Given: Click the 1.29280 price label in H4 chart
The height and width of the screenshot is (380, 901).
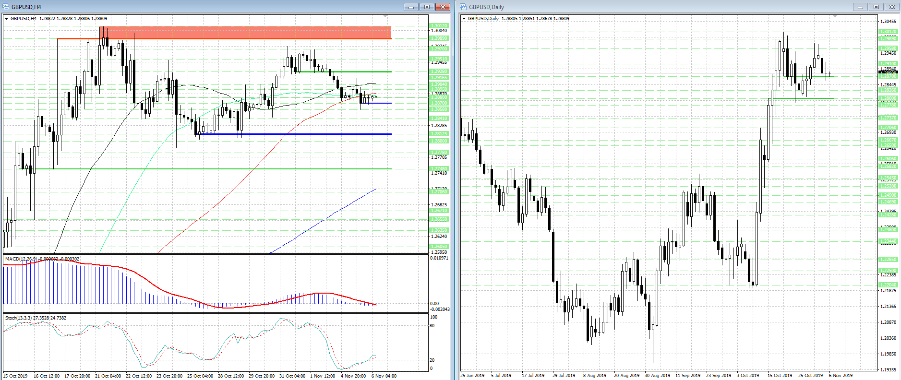Looking at the screenshot, I should point(439,71).
